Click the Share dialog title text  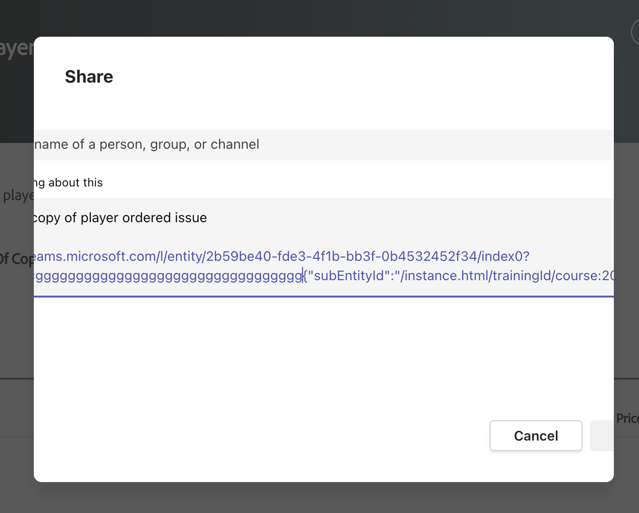89,76
